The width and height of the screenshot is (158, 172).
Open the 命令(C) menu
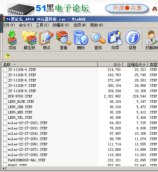coord(25,25)
